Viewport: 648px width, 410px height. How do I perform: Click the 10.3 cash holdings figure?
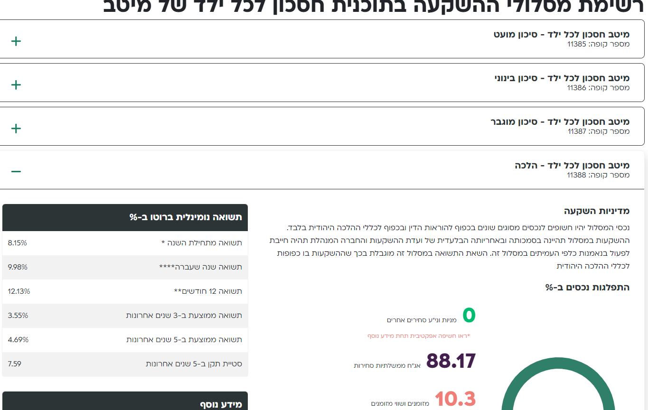click(x=455, y=399)
